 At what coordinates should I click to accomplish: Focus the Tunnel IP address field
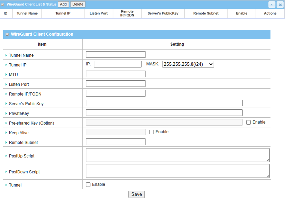(118, 64)
